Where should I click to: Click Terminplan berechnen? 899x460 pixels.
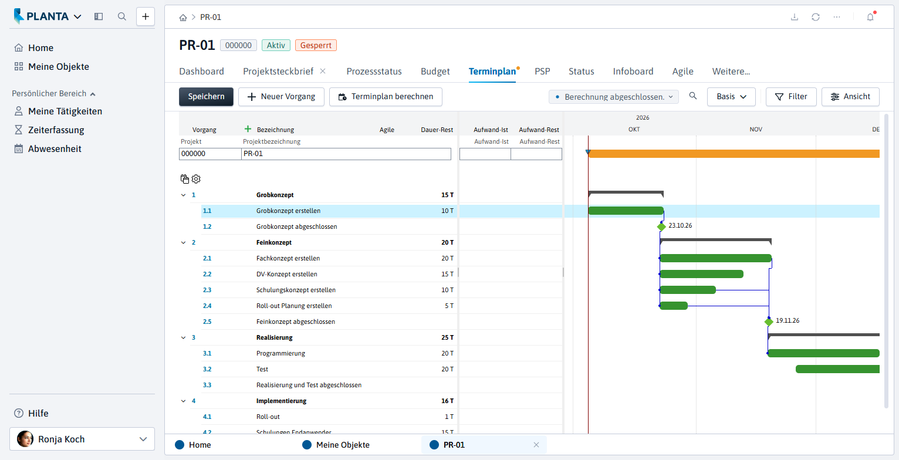pos(386,97)
